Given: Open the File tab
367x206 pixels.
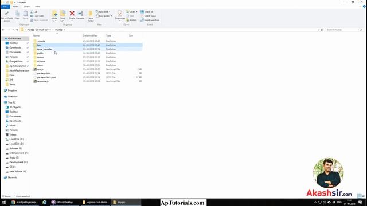Looking at the screenshot, I should point(5,6).
